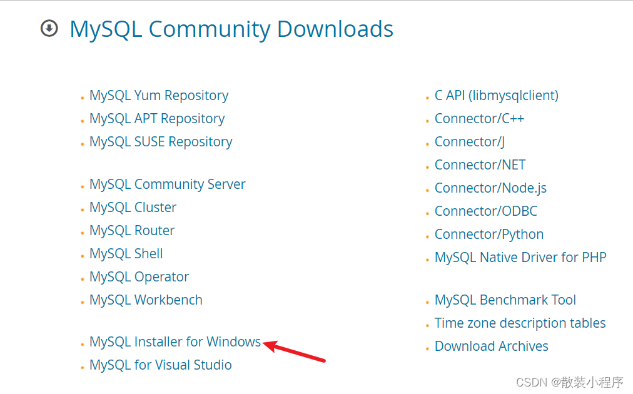Choose the Connector/Python link
This screenshot has height=394, width=633.
[489, 235]
